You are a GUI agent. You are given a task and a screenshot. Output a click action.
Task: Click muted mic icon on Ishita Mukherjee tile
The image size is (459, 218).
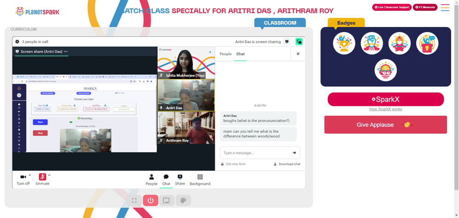pyautogui.click(x=161, y=75)
